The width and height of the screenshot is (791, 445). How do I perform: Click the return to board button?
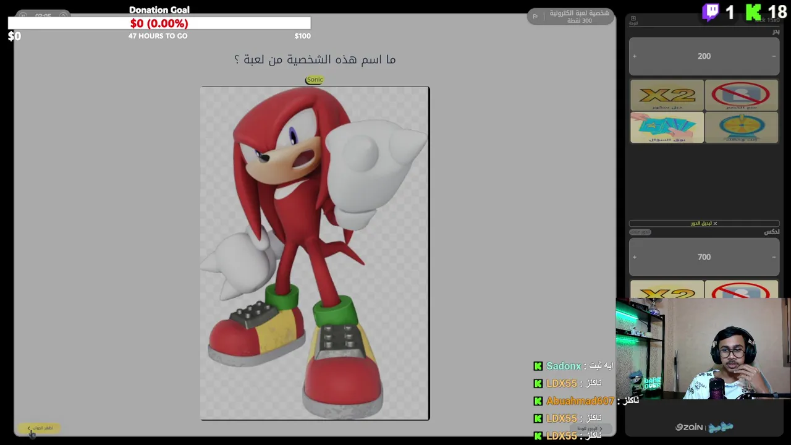tap(590, 428)
